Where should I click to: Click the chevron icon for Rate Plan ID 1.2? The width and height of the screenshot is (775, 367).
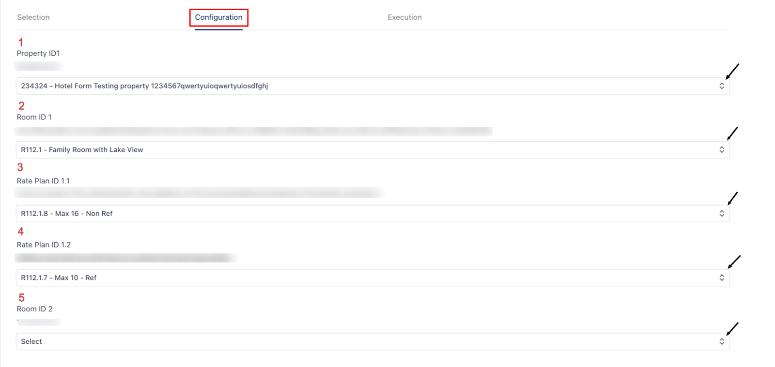pyautogui.click(x=721, y=278)
